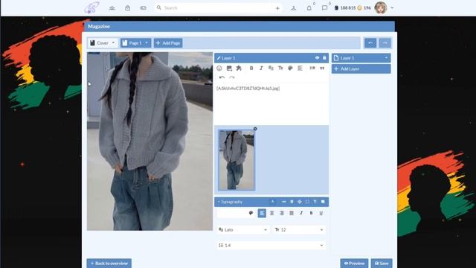The image size is (476, 268).
Task: Open the line height 1.4 dropdown
Action: (x=271, y=245)
